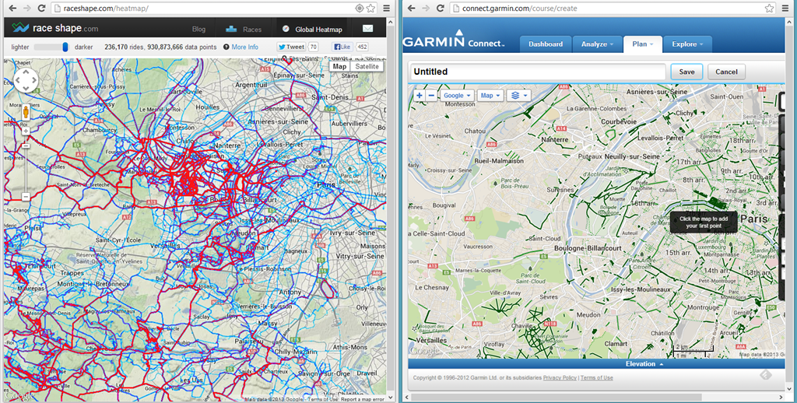Click the 'Boulogne-Billancourt' label on Garmin map
Image resolution: width=797 pixels, height=403 pixels.
588,248
